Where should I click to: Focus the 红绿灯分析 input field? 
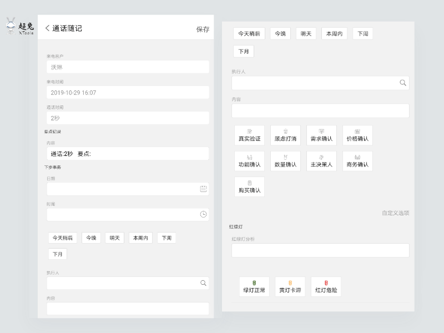pyautogui.click(x=320, y=250)
